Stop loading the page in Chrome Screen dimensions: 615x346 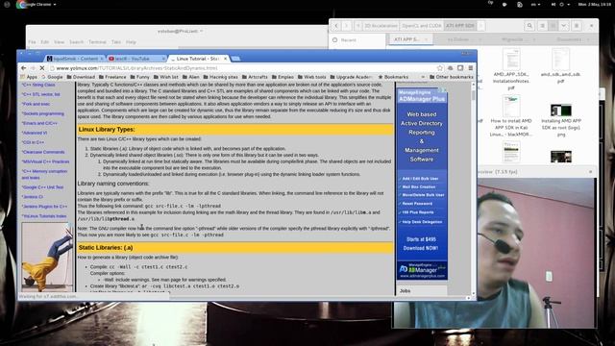42,68
